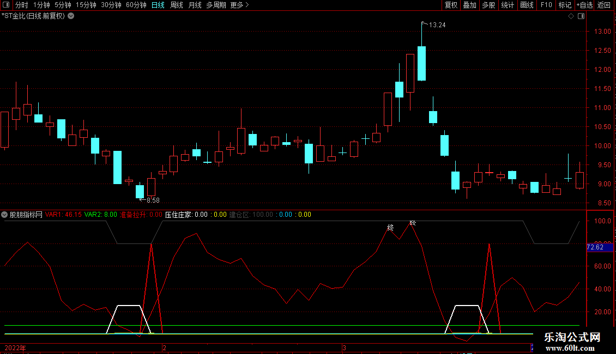Click the 13.24 high price label
616x354 pixels.
point(437,25)
